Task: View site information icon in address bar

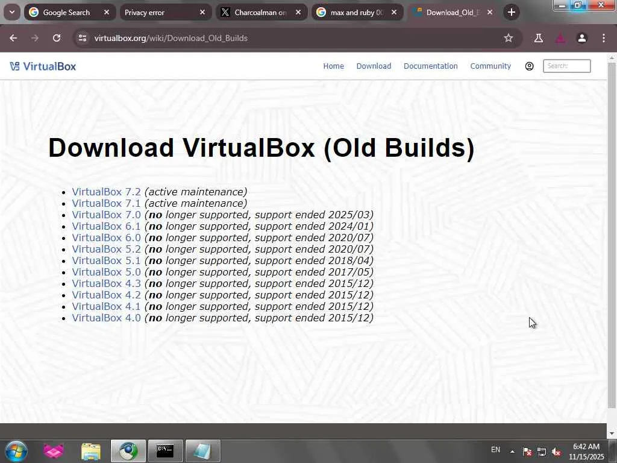Action: point(83,38)
